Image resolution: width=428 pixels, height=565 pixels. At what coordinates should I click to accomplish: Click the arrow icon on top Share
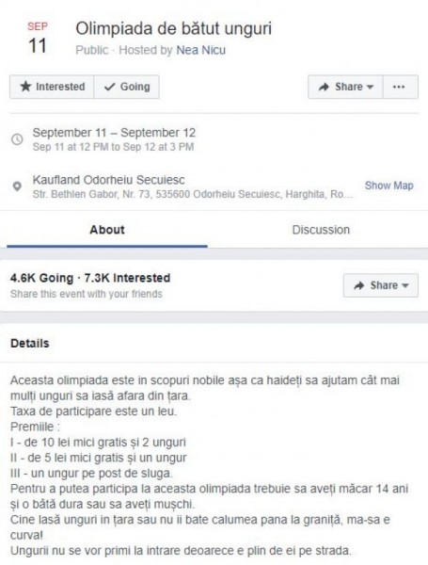click(x=324, y=87)
